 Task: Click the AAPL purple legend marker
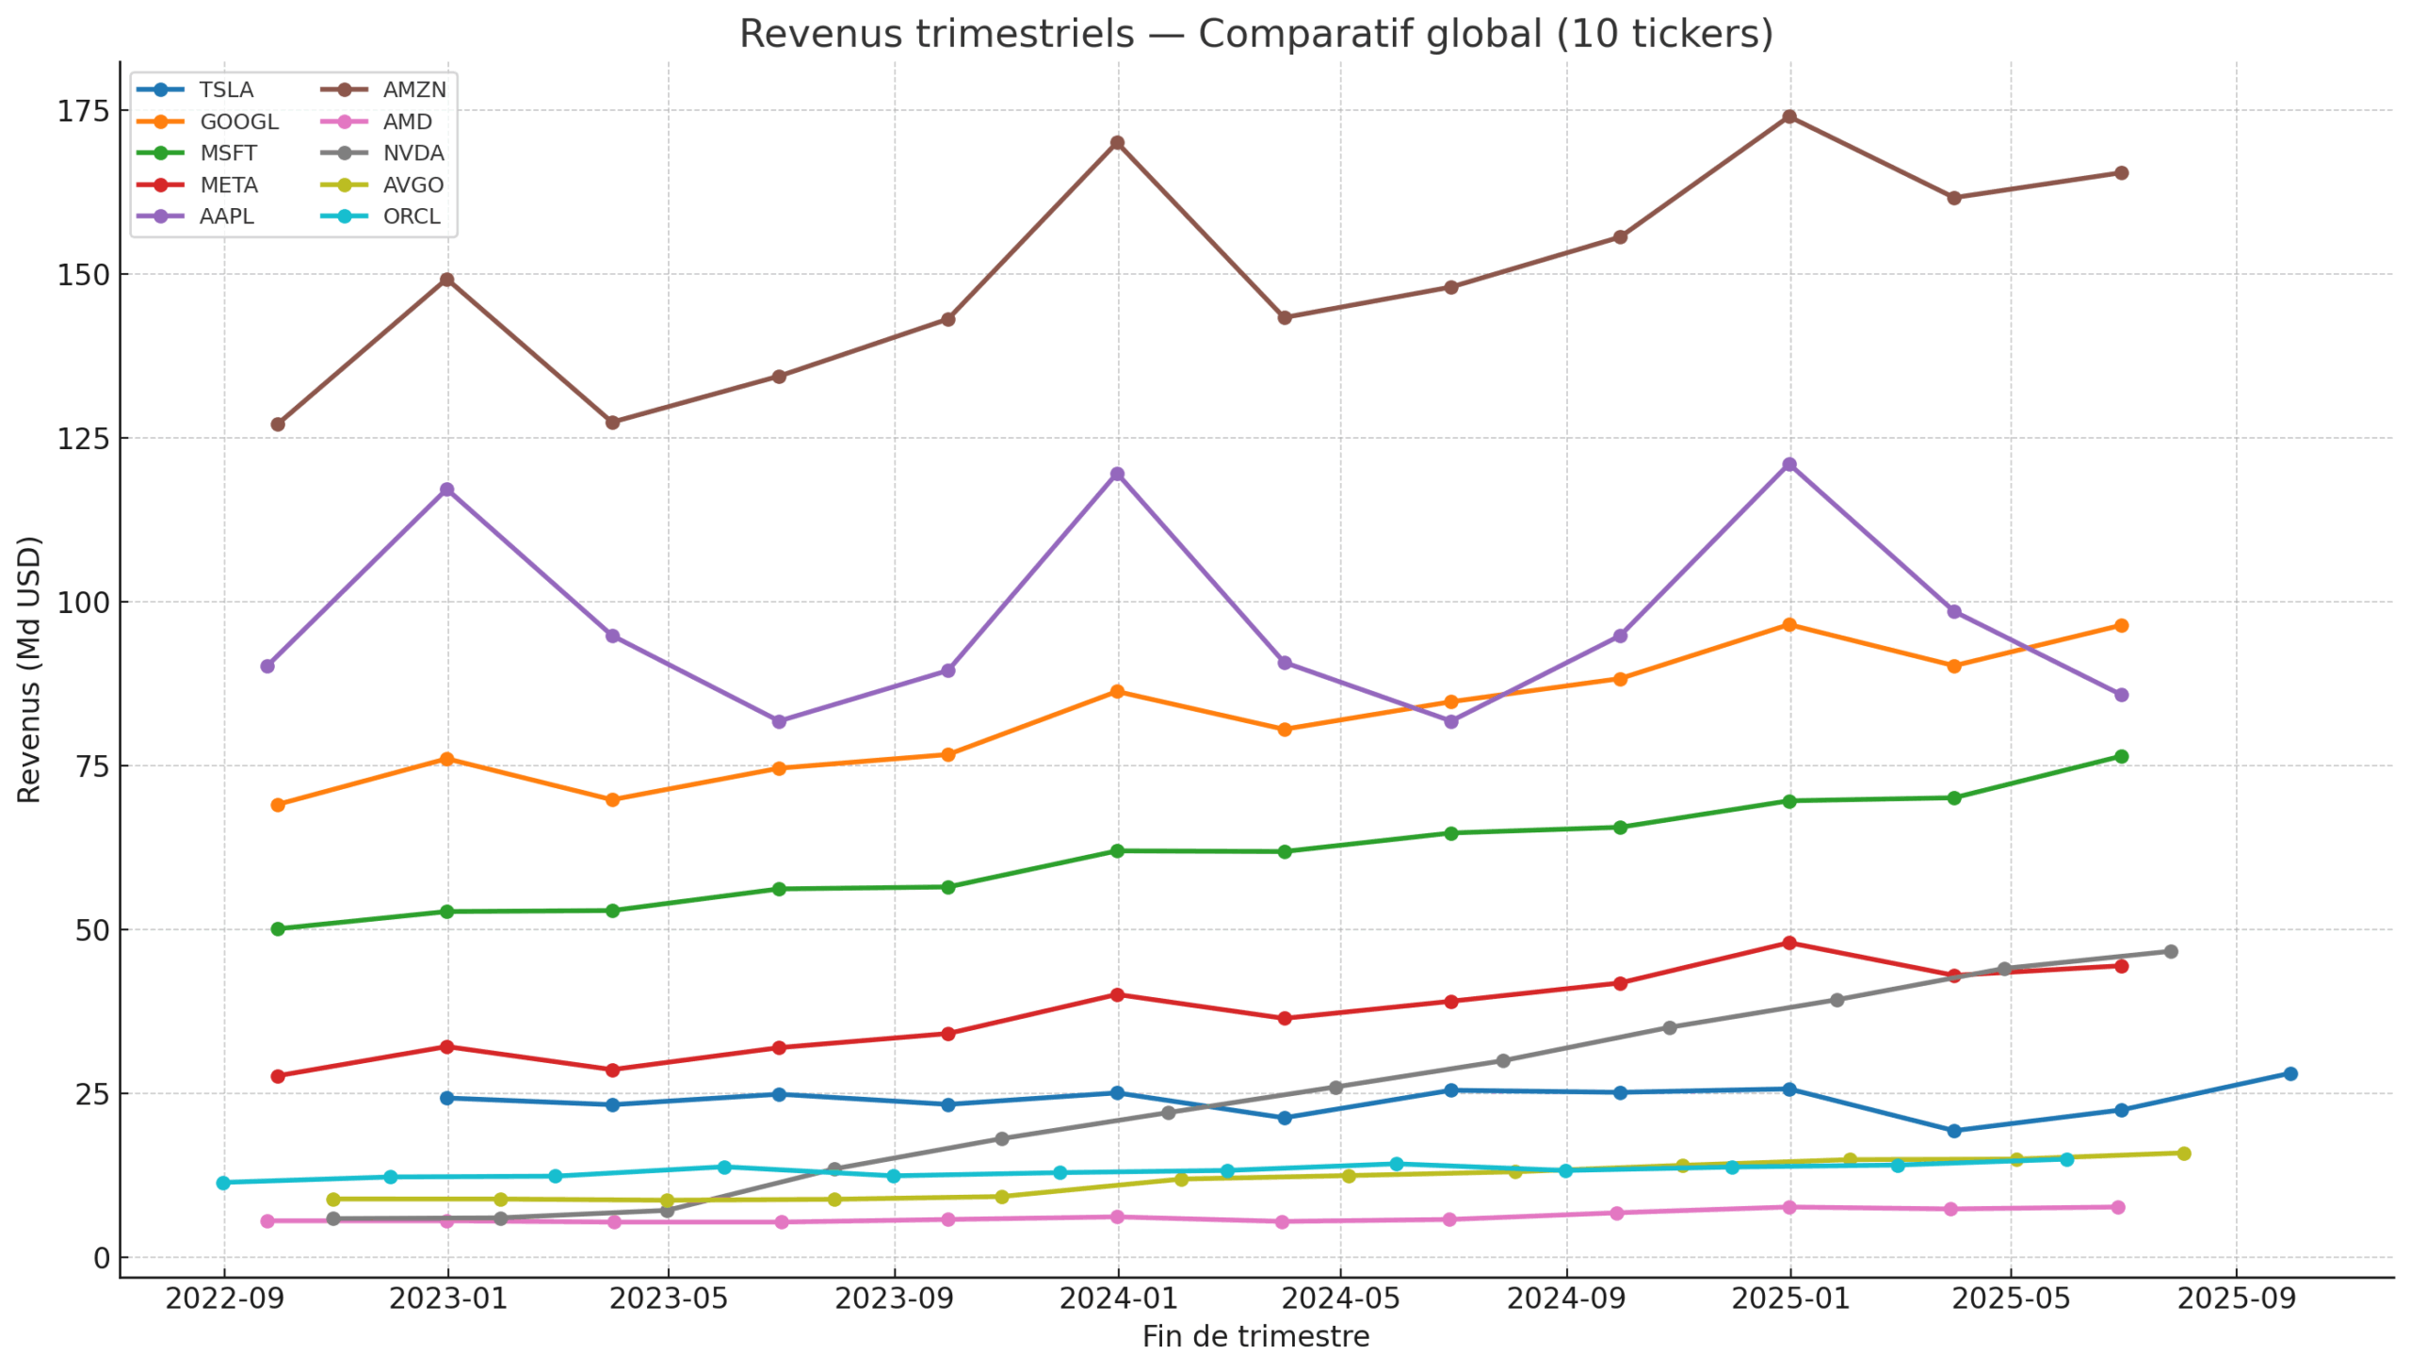pyautogui.click(x=161, y=217)
